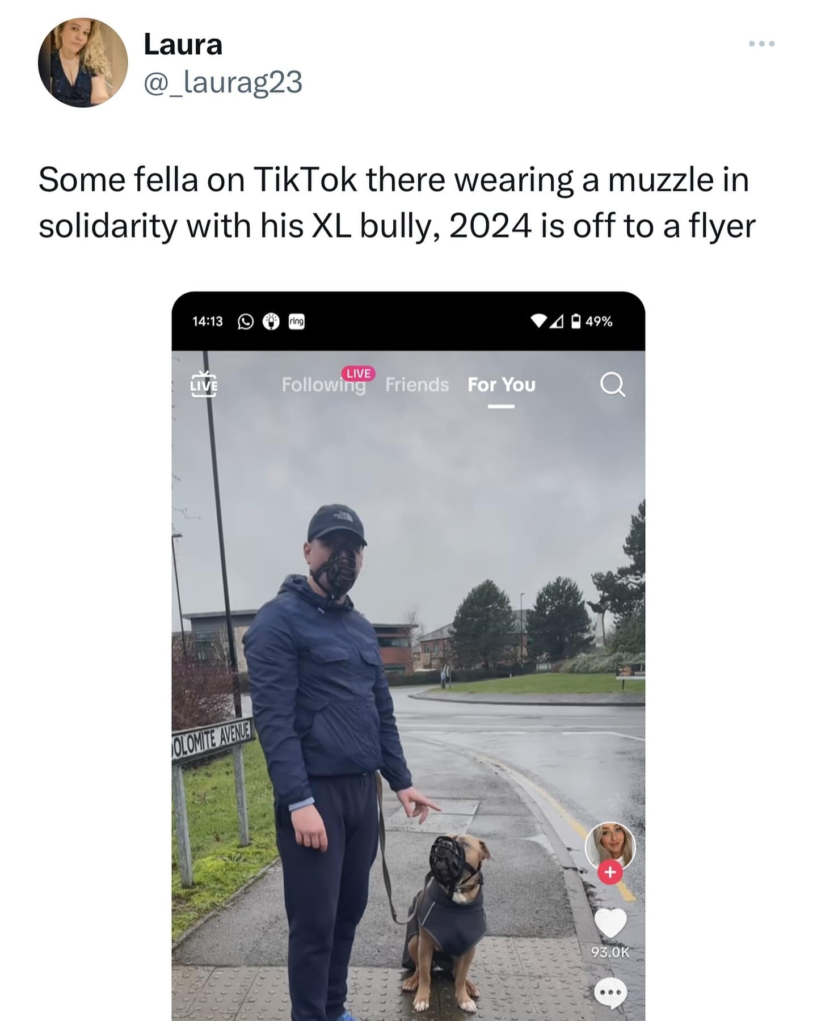The height and width of the screenshot is (1021, 817).
Task: Open the TikTok LIVE TV icon
Action: pyautogui.click(x=204, y=384)
